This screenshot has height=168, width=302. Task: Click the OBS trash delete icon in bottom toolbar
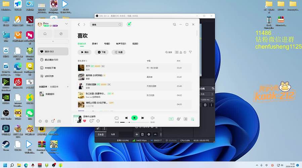[142, 134]
